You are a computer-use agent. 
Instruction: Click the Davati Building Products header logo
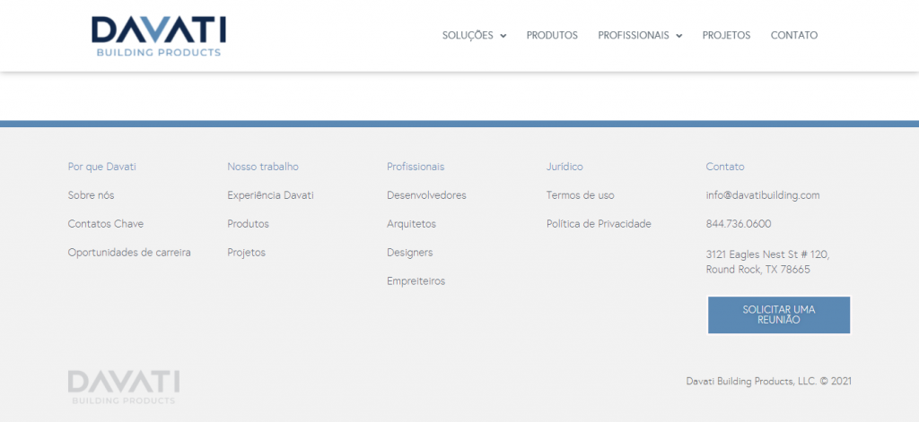[159, 37]
